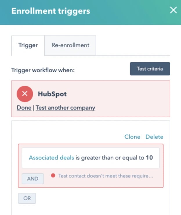Click the red status dot indicator
The image size is (181, 215).
pyautogui.click(x=53, y=176)
